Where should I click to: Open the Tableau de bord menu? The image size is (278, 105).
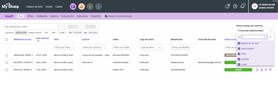coord(34,7)
